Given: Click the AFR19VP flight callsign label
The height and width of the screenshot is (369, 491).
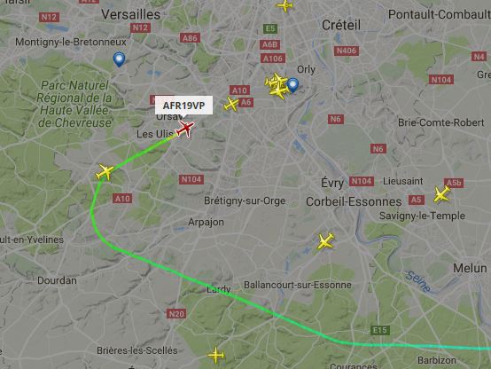Looking at the screenshot, I should (x=183, y=106).
